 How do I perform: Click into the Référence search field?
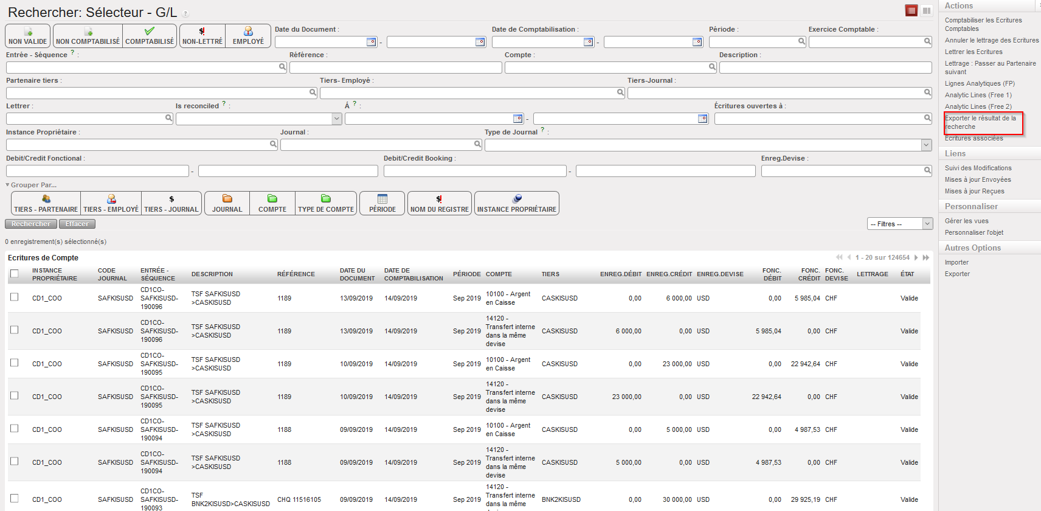coord(395,68)
